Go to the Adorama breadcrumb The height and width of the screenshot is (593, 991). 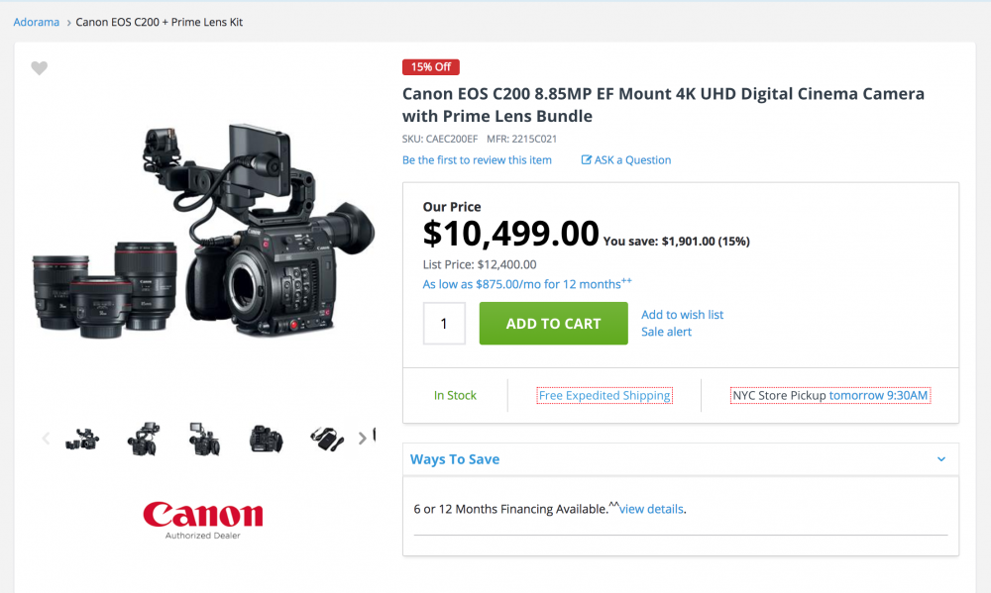pos(37,22)
